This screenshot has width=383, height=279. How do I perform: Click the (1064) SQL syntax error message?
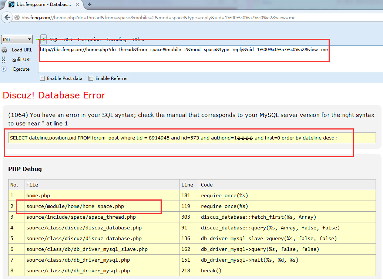coord(191,119)
